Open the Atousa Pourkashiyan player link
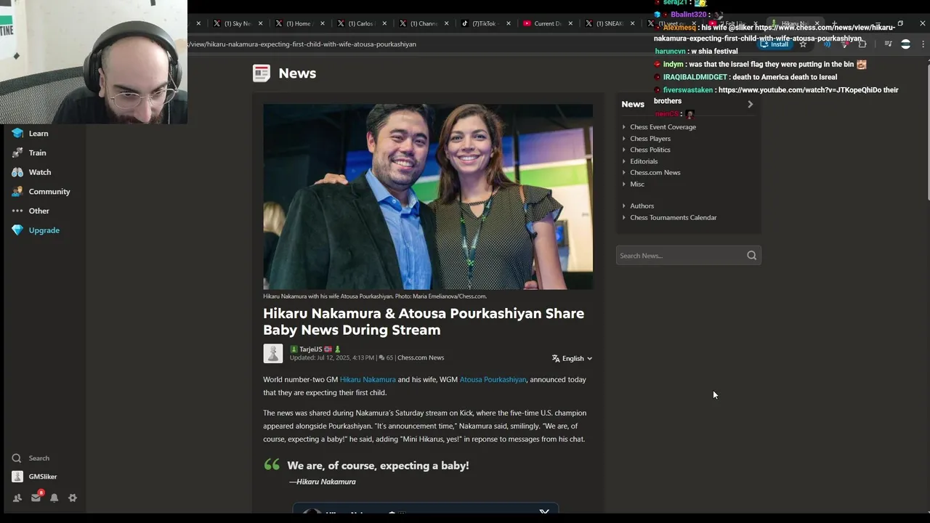Image resolution: width=930 pixels, height=523 pixels. pyautogui.click(x=493, y=380)
